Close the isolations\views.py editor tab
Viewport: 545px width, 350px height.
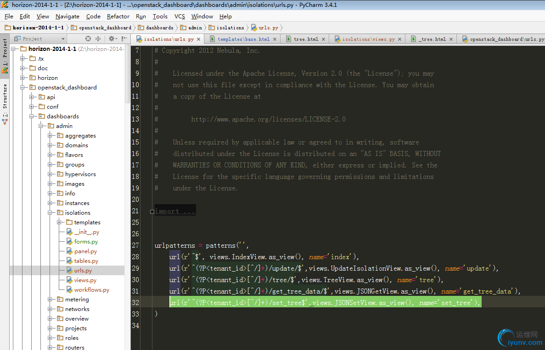400,39
